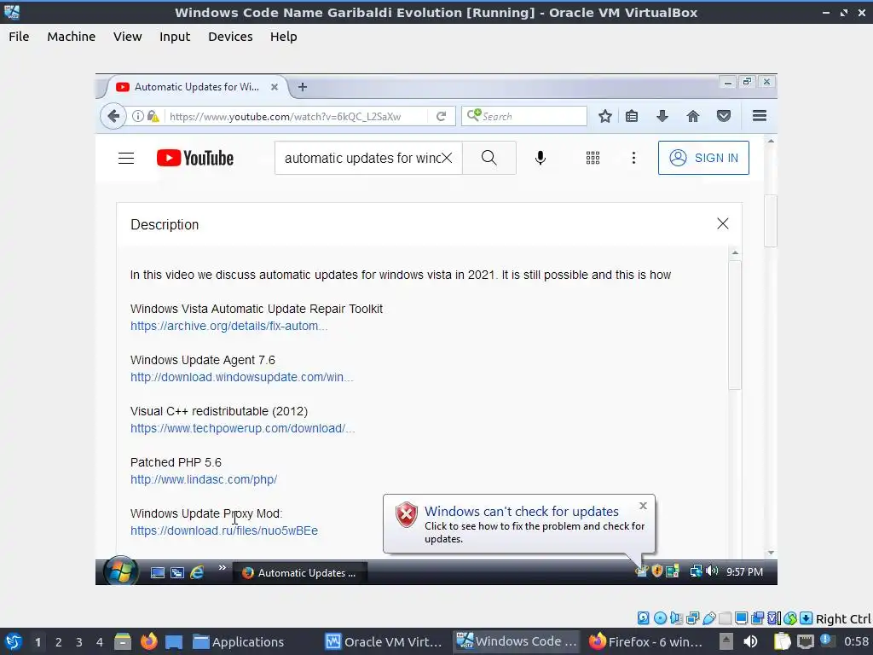The height and width of the screenshot is (655, 873).
Task: Open the techpowerup.com download link
Action: pos(243,428)
